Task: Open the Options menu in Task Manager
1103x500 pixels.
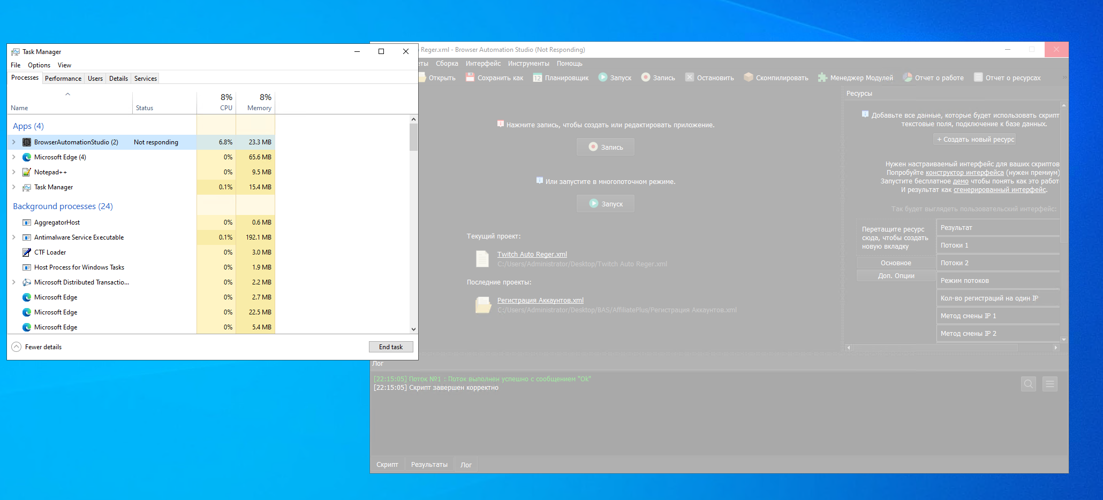Action: pos(39,65)
